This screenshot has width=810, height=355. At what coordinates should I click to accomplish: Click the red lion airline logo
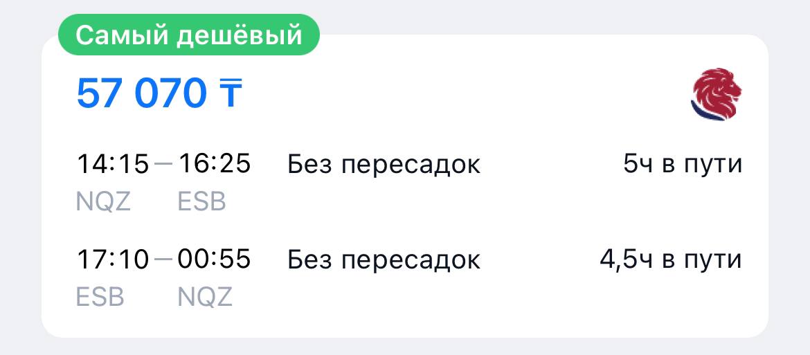[x=716, y=94]
